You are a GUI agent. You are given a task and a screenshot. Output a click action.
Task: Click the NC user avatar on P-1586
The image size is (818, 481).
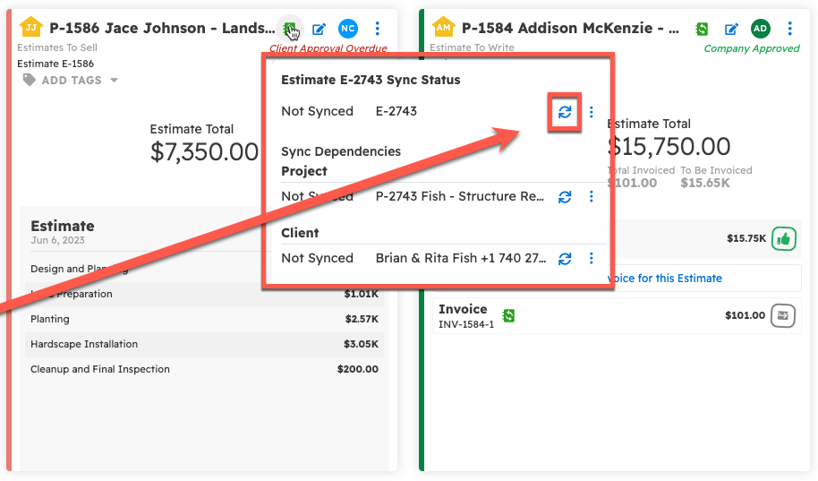point(347,29)
